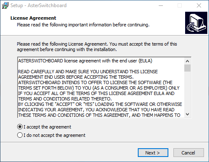
Task: Click the first EULA line mentioning ASTERSWITCHBOARD license
Action: pyautogui.click(x=85, y=61)
